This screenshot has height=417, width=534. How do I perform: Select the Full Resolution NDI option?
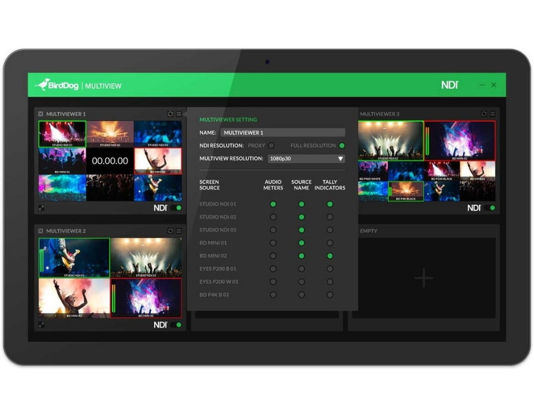(341, 145)
